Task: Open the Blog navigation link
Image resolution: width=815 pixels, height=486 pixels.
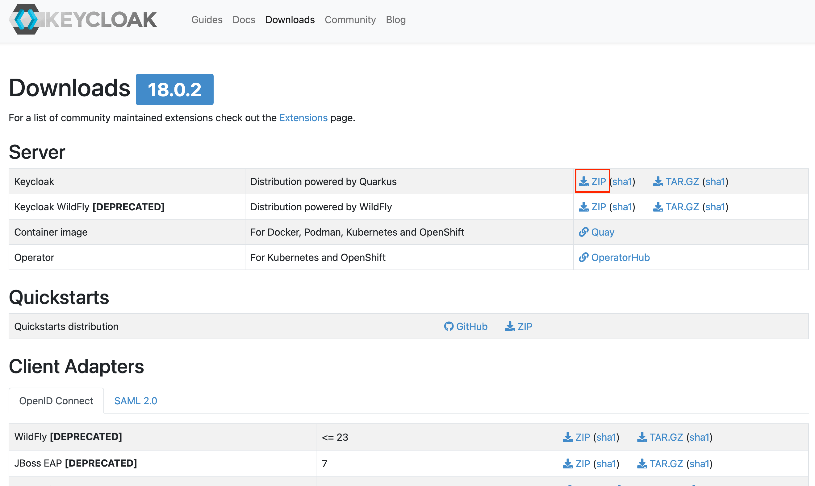Action: (x=395, y=20)
